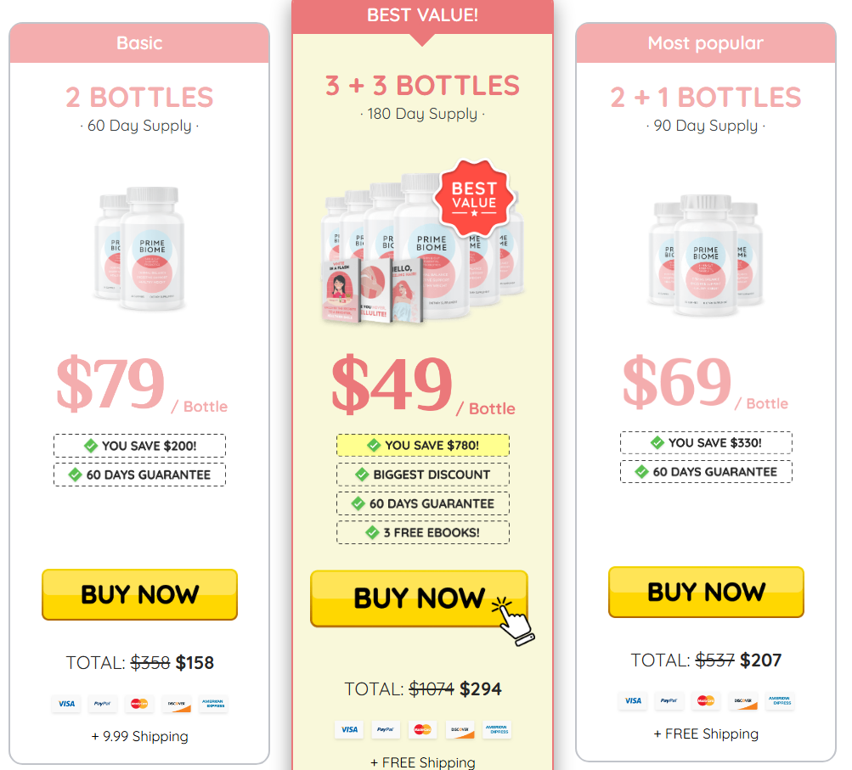Click Buy Now for 3 + 3 bottles
Viewport: 852px width, 770px height.
coord(419,599)
